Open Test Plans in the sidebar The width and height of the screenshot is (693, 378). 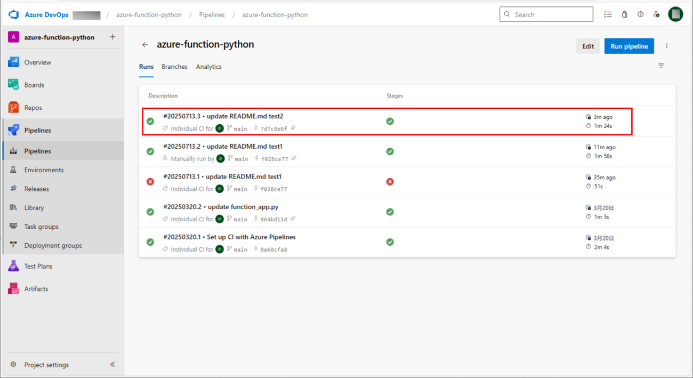[62, 266]
